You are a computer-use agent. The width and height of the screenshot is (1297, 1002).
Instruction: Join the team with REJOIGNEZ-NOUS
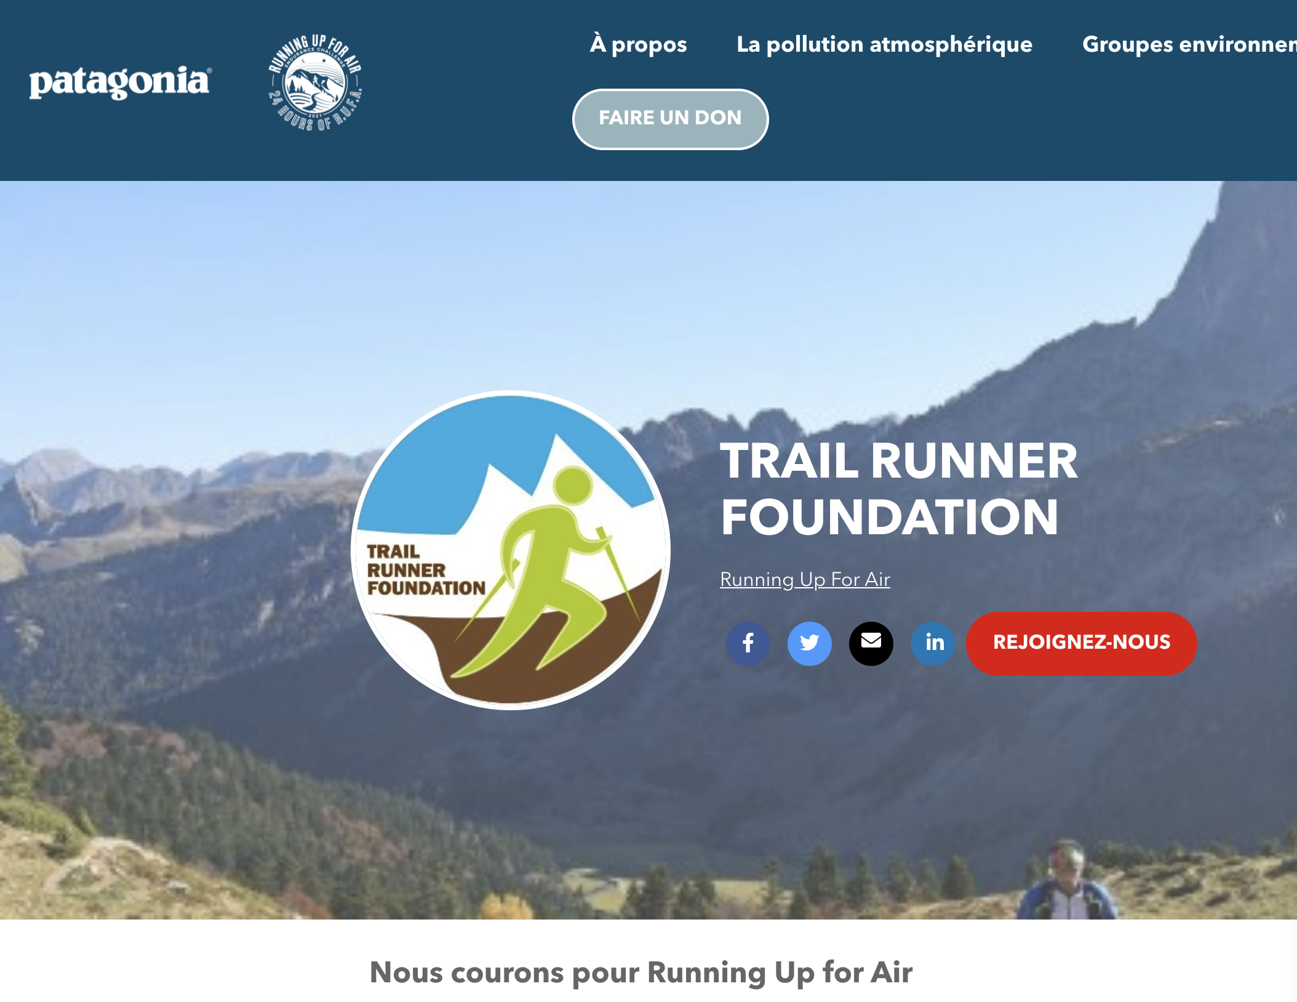point(1081,643)
